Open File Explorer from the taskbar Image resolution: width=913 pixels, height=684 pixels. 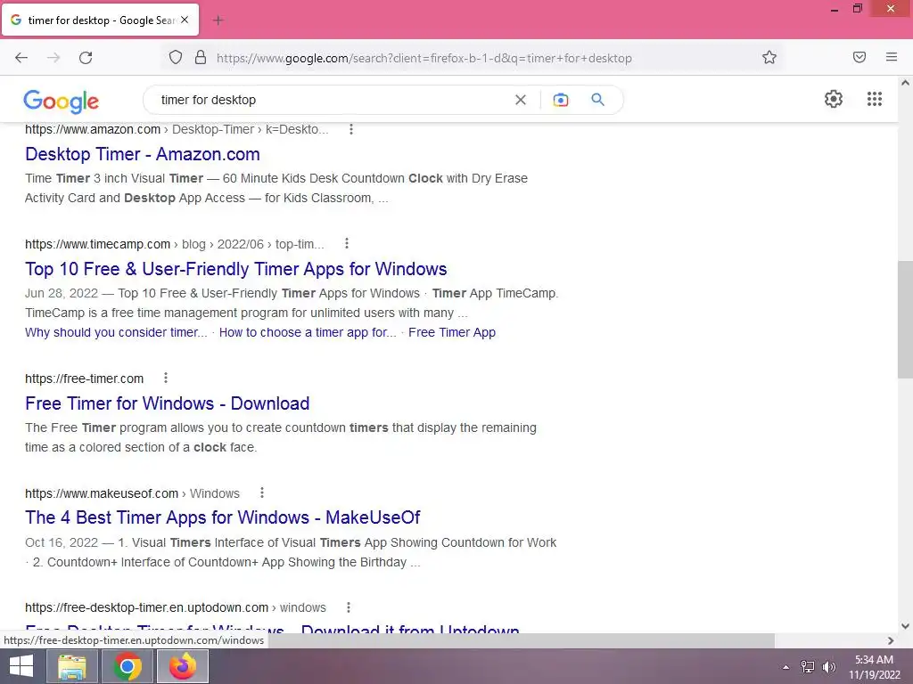click(x=71, y=666)
